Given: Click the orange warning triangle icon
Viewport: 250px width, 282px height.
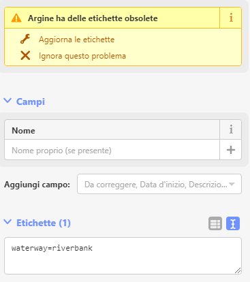Looking at the screenshot, I should pos(16,18).
